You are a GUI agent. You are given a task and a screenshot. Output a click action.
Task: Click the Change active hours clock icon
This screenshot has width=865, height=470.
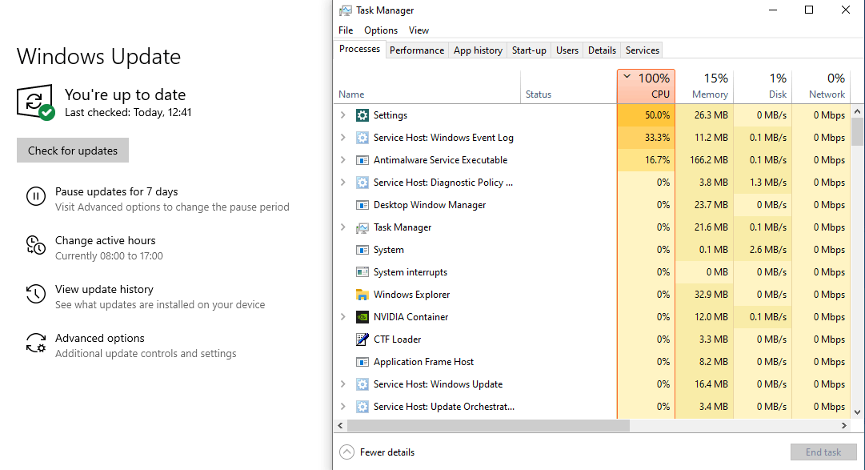36,245
